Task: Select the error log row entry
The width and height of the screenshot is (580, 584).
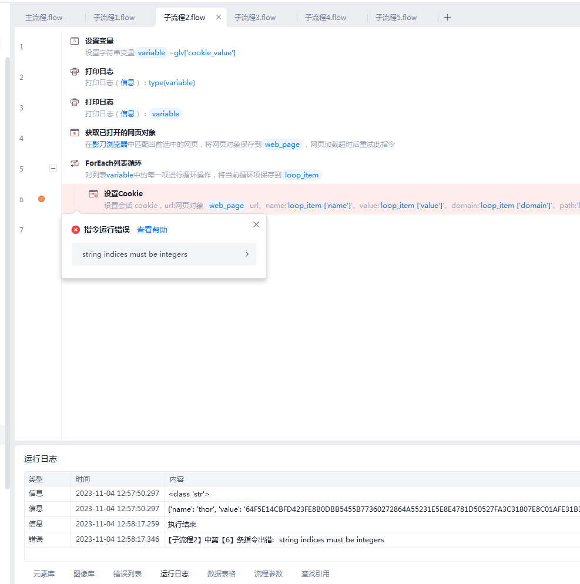Action: [301, 539]
